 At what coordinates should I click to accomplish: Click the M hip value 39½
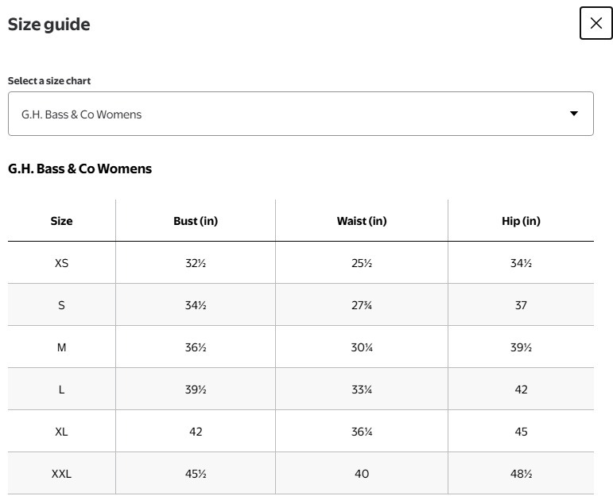tap(521, 347)
